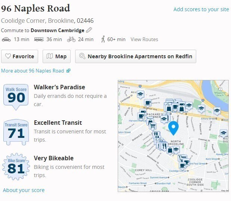Follow the More about 96 Naples Road link
Viewport: 231px width, 201px height.
pos(36,71)
